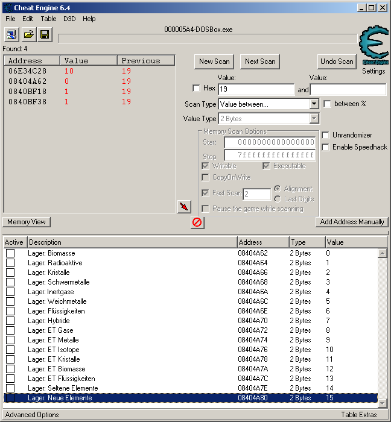The height and width of the screenshot is (422, 391).
Task: Toggle the Fast Scan checkbox
Action: pos(206,193)
